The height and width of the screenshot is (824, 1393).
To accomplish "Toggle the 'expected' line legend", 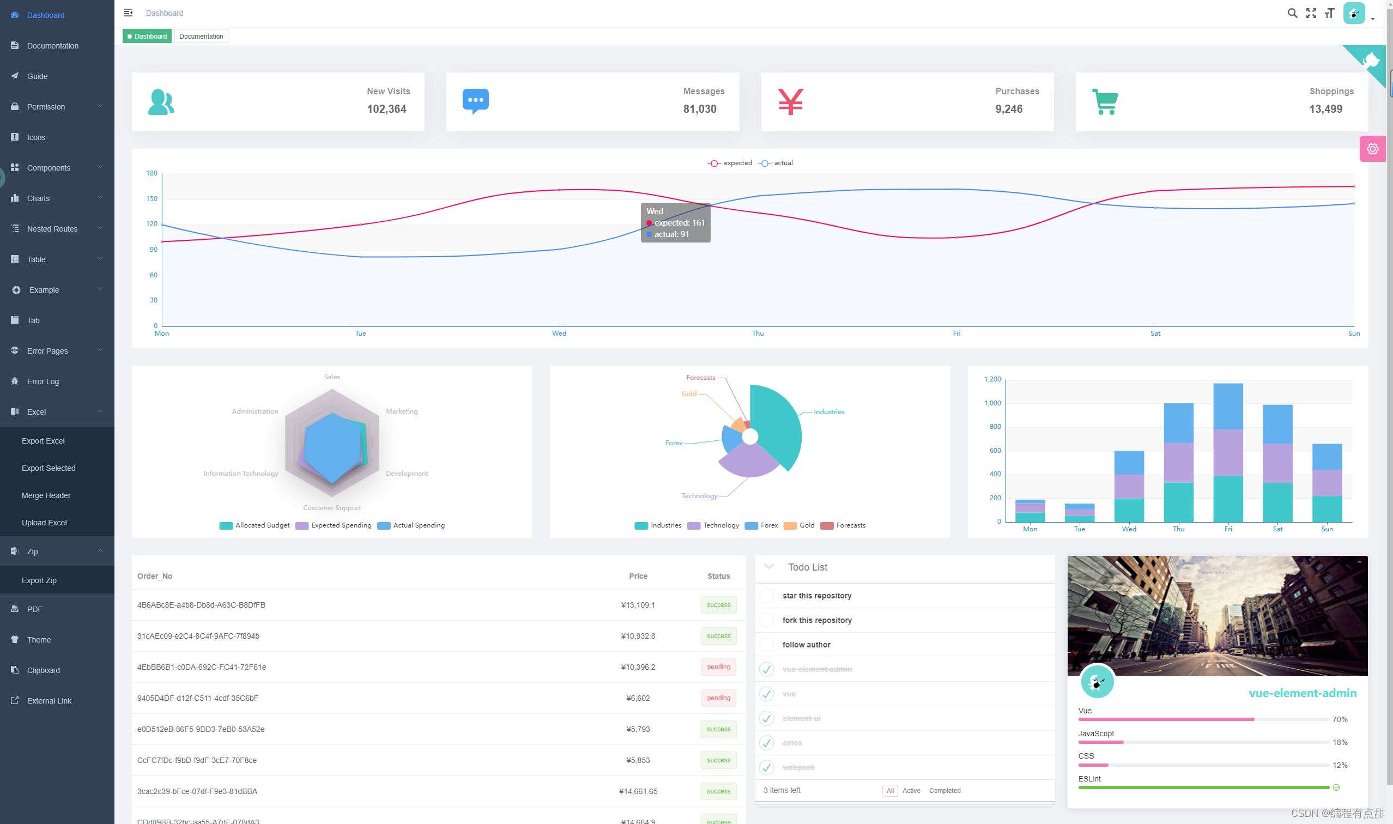I will [730, 163].
